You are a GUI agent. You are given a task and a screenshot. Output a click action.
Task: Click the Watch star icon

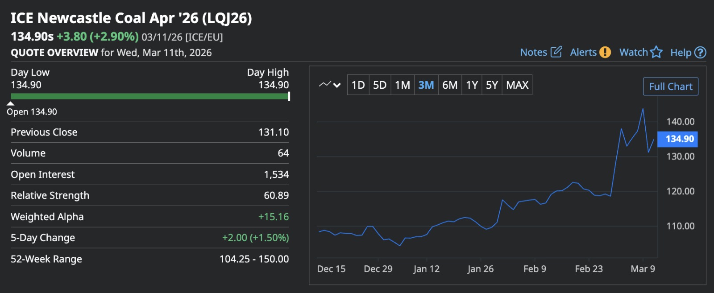pos(656,52)
